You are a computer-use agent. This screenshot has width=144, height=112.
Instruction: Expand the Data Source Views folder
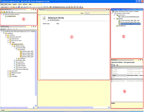point(8,41)
